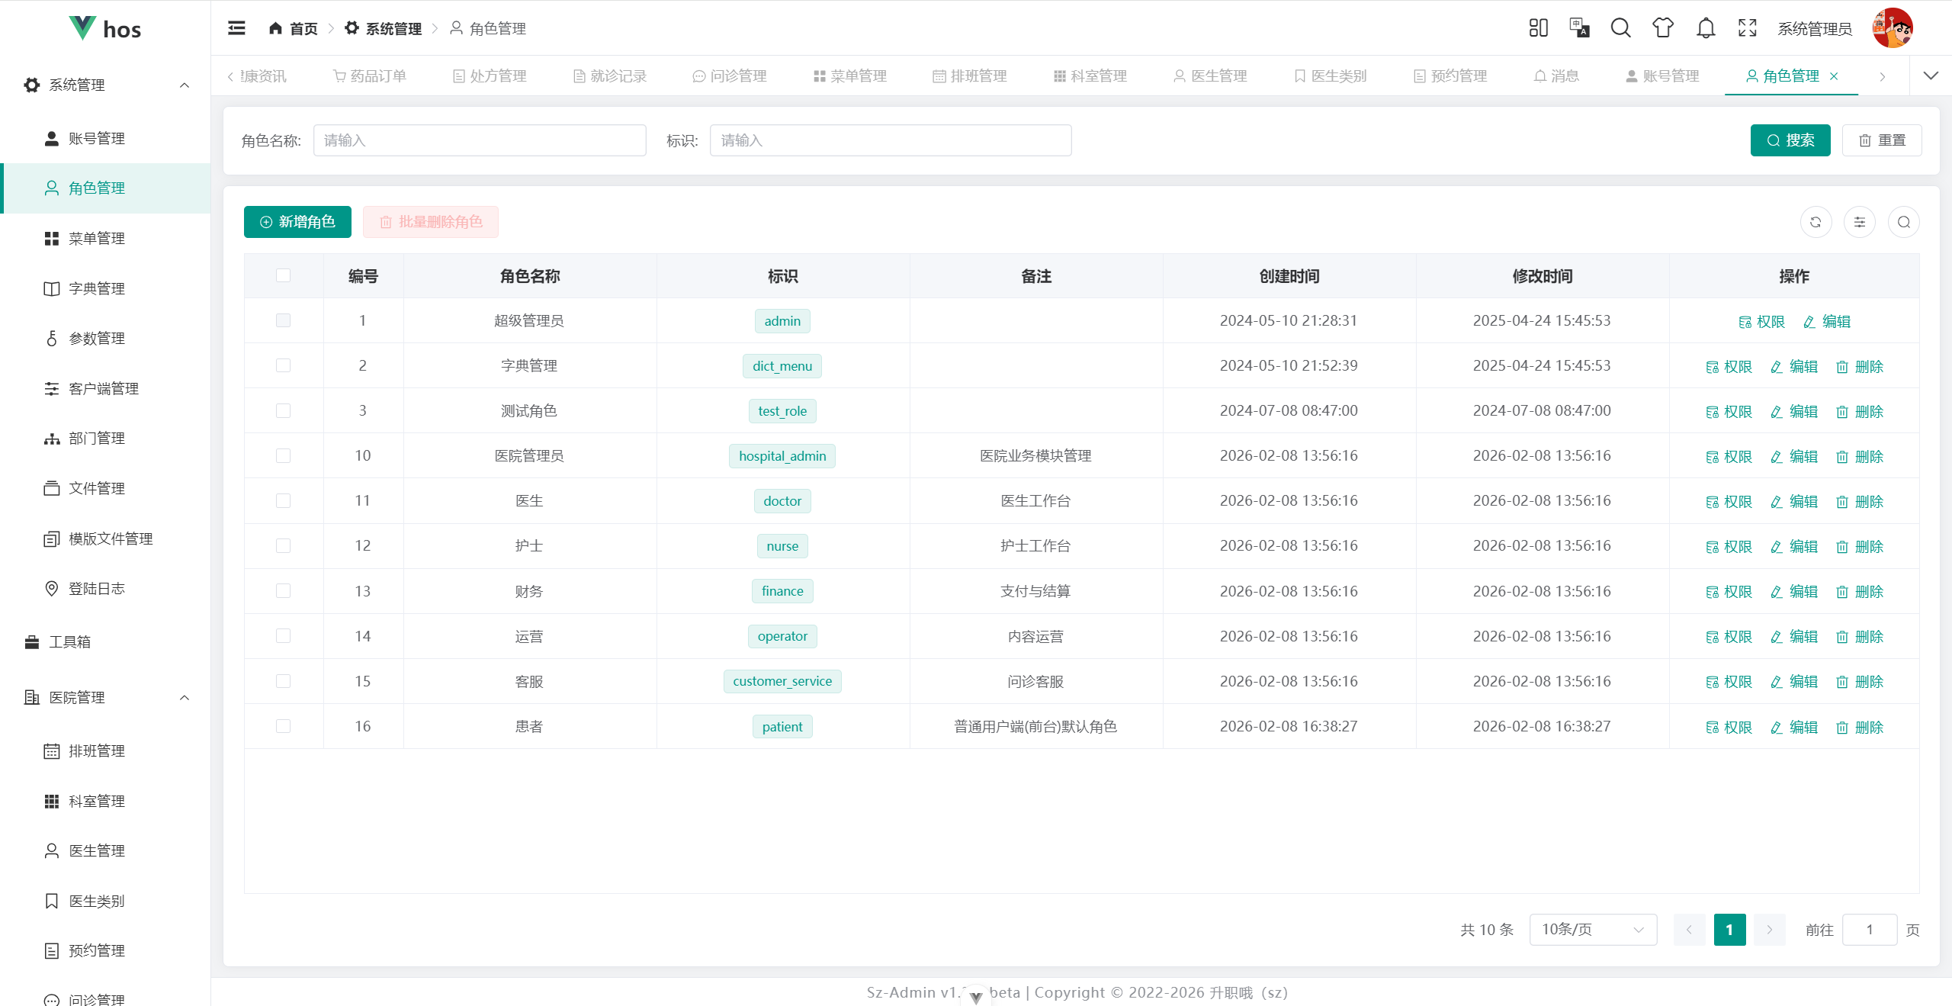Open the 10条/页 page size dropdown
Screen dimensions: 1952x1006
[1592, 929]
